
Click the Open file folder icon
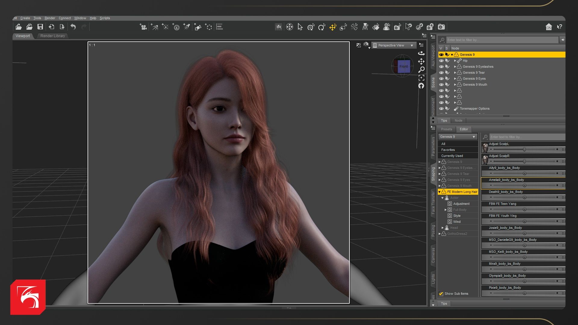(18, 27)
